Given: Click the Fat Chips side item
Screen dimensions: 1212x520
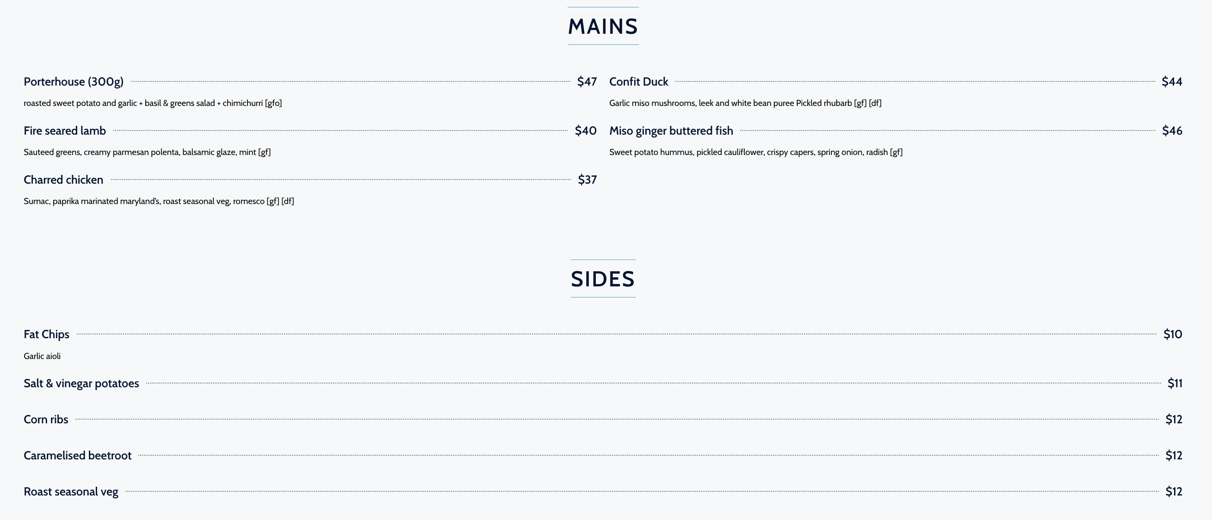Looking at the screenshot, I should point(46,334).
